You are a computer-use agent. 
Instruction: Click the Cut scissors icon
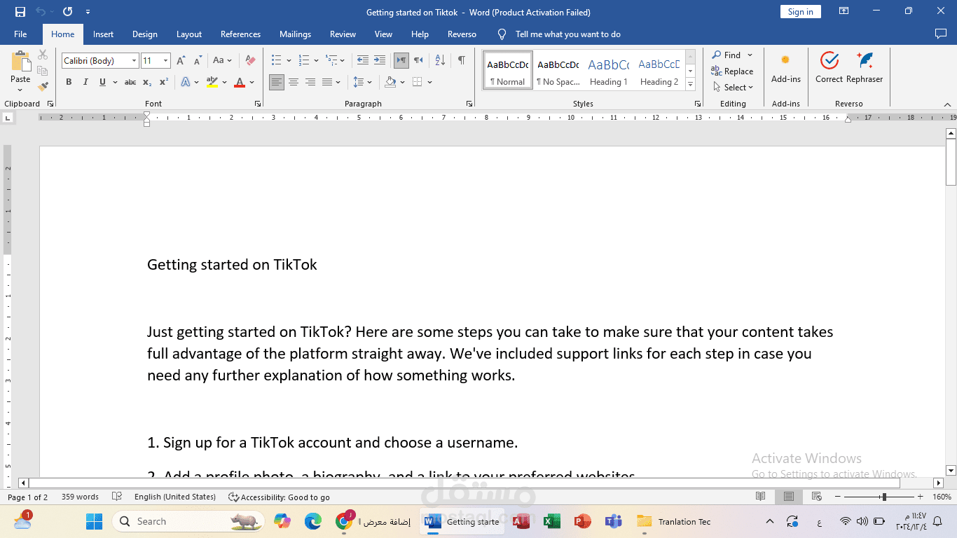[x=43, y=55]
